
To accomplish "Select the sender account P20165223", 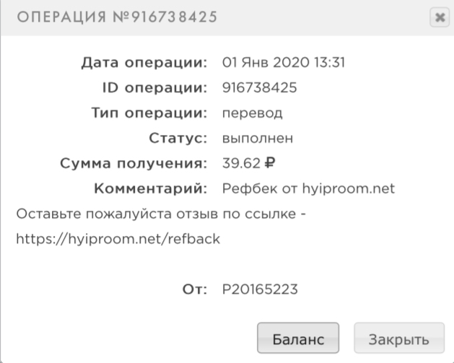I will 260,289.
